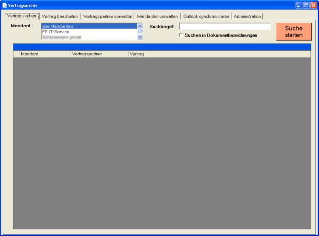319x236 pixels.
Task: Select the Administration tab
Action: (x=247, y=16)
